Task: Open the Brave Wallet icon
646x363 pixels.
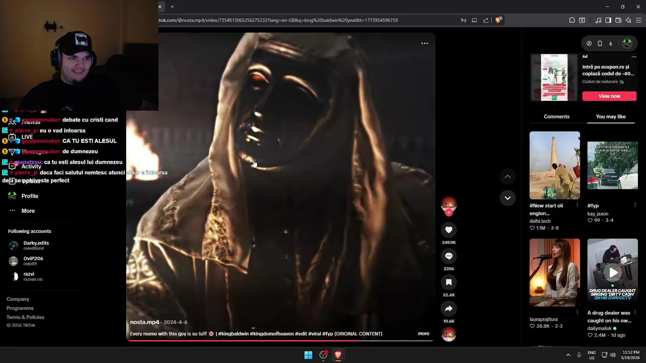Action: [618, 20]
